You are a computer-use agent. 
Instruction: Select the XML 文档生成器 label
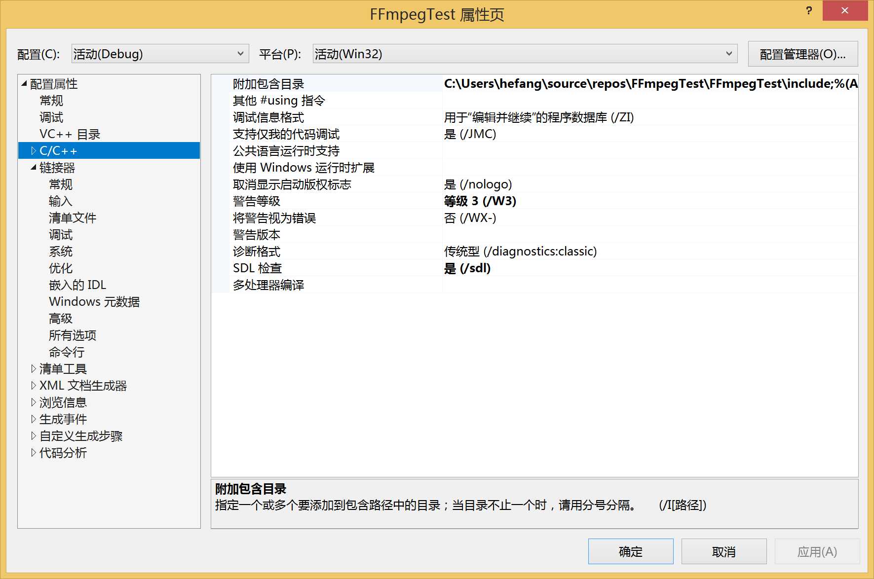tap(83, 386)
